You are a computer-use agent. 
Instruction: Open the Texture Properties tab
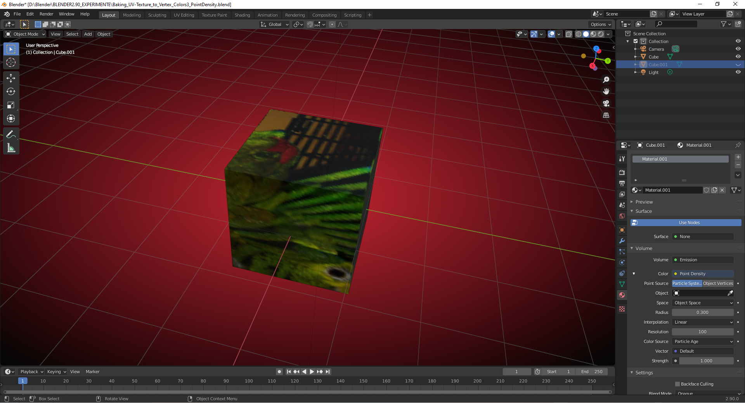point(622,309)
